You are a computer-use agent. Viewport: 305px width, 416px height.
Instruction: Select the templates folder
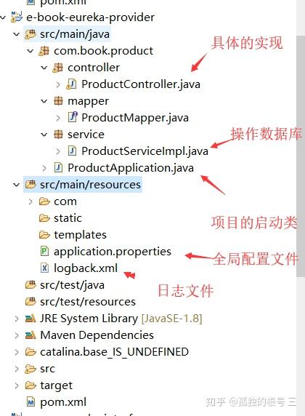tap(80, 235)
